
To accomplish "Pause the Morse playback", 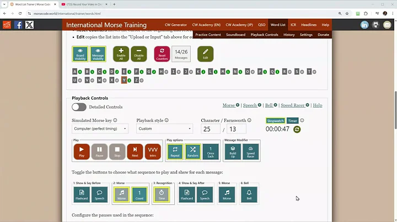I will click(x=99, y=152).
